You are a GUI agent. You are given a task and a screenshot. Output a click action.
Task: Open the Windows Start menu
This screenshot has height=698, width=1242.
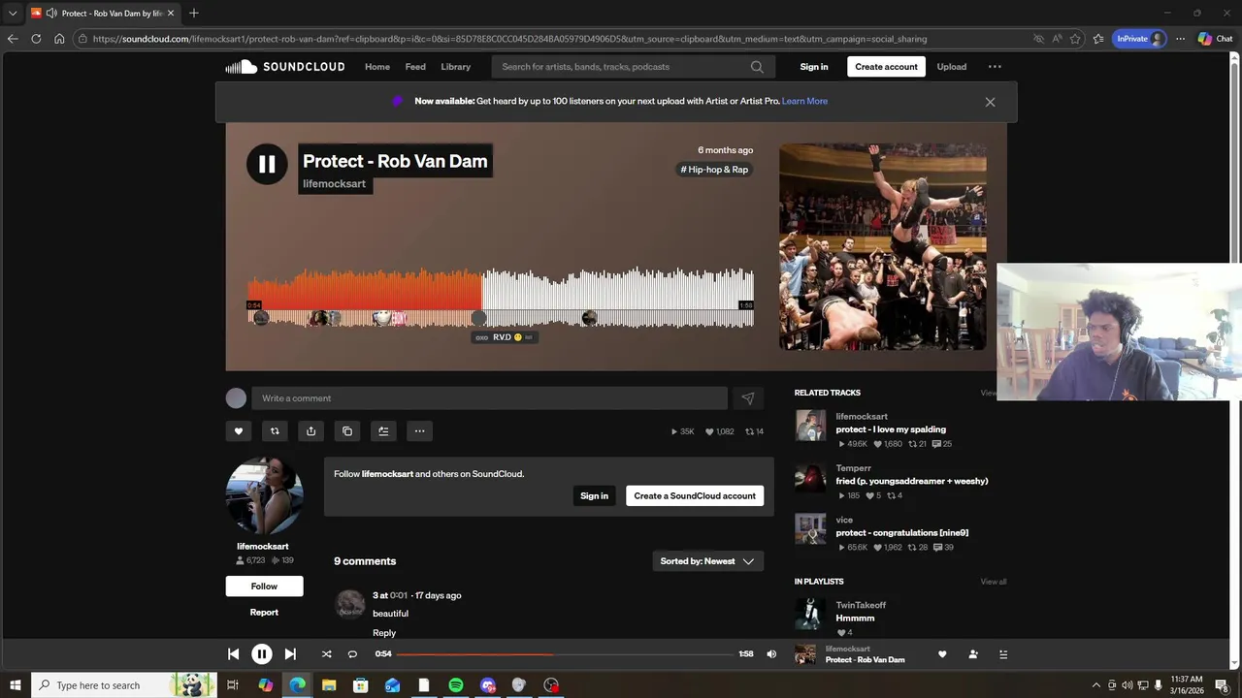[x=15, y=685]
